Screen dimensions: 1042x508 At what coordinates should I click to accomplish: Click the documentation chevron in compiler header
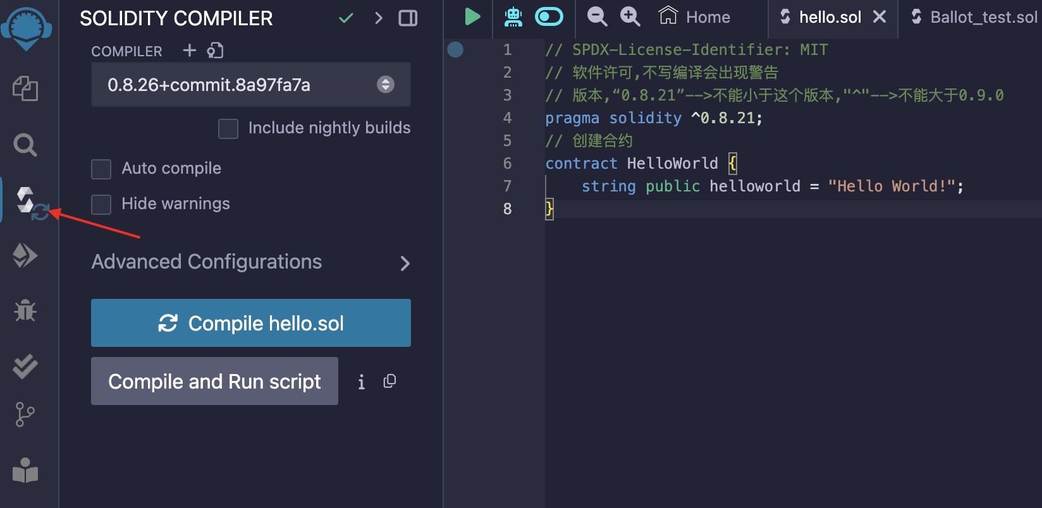tap(379, 18)
